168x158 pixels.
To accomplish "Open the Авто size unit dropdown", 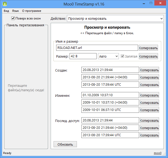I will pos(108,56).
